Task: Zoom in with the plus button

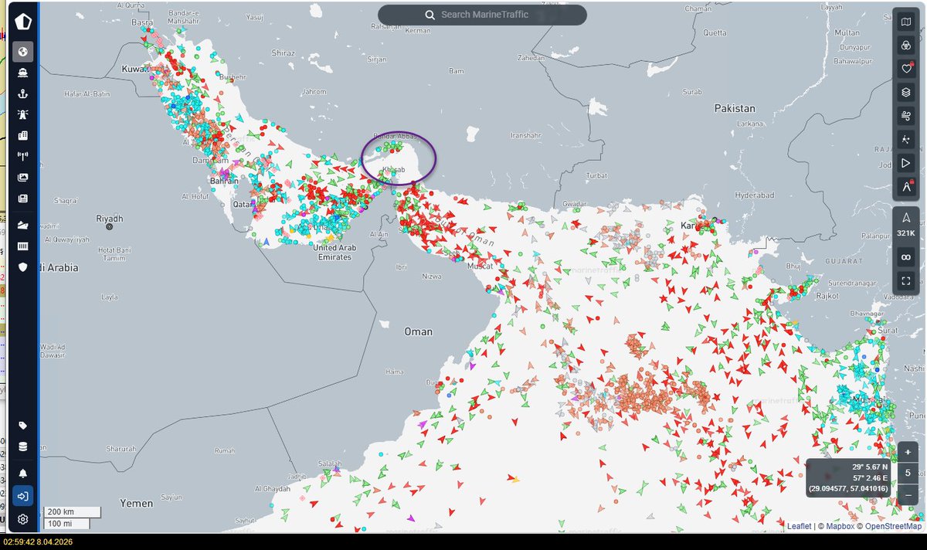Action: coord(908,453)
